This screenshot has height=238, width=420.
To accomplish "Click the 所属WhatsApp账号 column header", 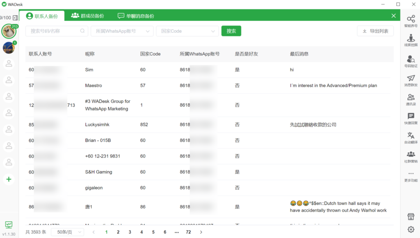I will pos(200,54).
